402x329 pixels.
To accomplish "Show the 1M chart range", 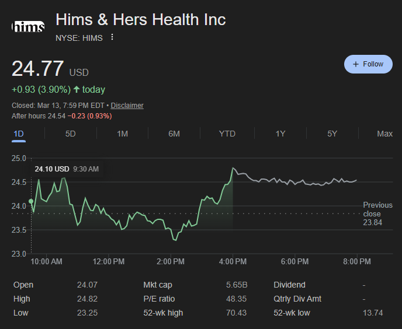I will 122,134.
